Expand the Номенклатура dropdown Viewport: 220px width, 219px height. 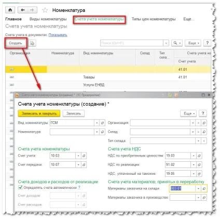[x=97, y=132]
